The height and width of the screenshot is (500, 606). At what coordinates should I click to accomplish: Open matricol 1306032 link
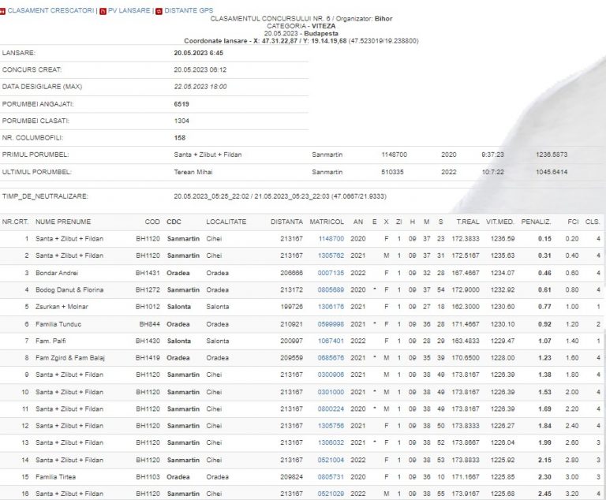point(331,442)
